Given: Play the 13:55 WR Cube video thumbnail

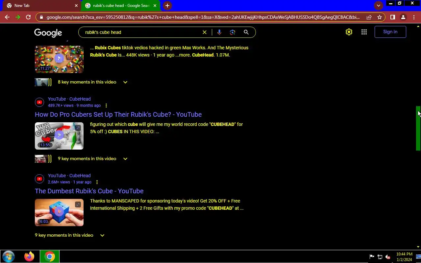Looking at the screenshot, I should (x=59, y=136).
